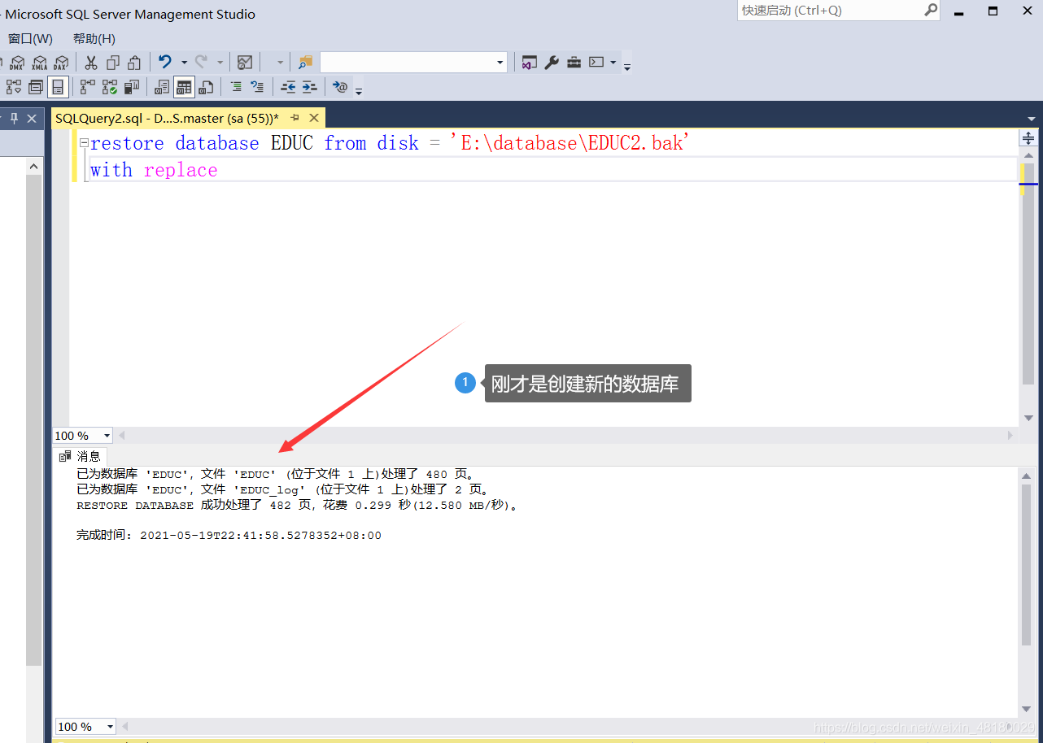Open the Toolbox icon
1043x743 pixels.
pyautogui.click(x=574, y=63)
